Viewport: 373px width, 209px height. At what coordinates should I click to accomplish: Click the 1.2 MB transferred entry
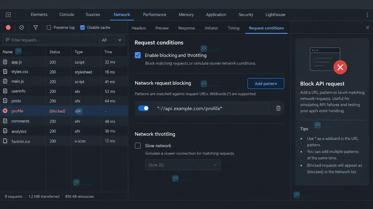44,196
